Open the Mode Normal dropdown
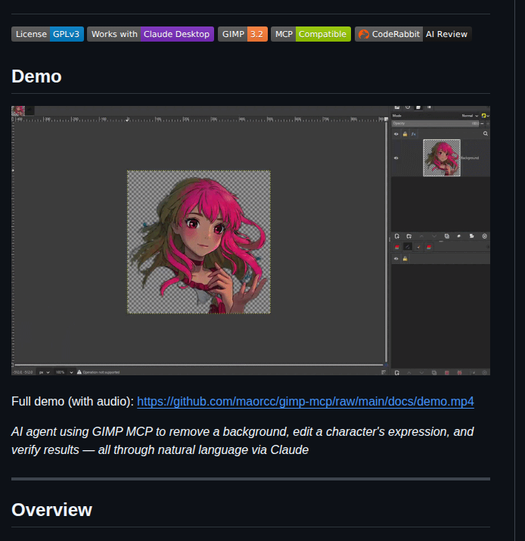This screenshot has width=525, height=541. [470, 116]
